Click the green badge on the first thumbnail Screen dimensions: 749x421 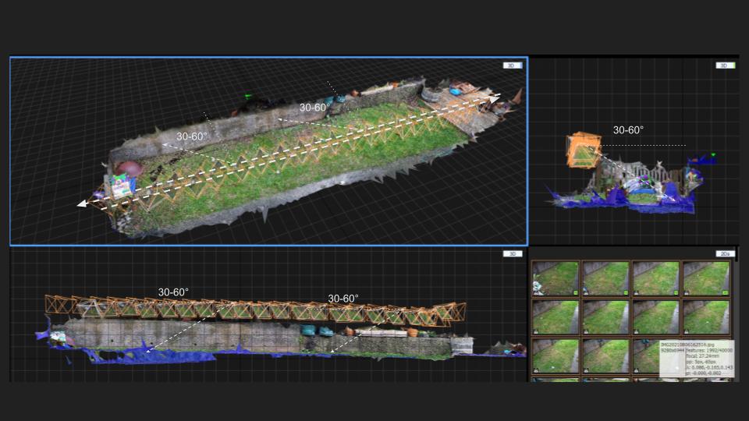click(x=574, y=292)
